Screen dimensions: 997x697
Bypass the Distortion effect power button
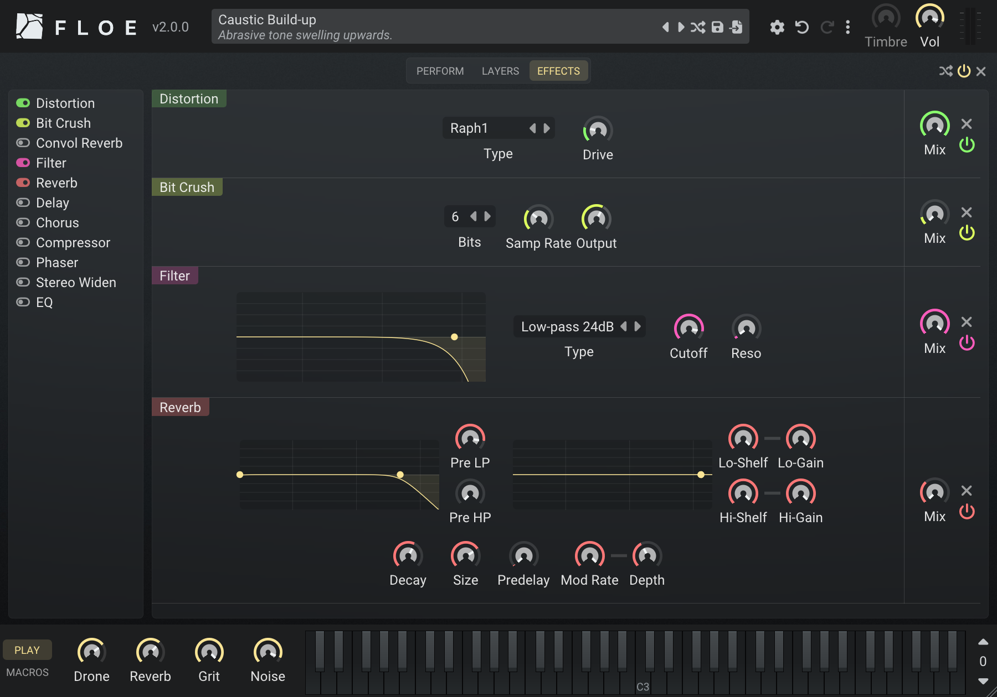(967, 145)
